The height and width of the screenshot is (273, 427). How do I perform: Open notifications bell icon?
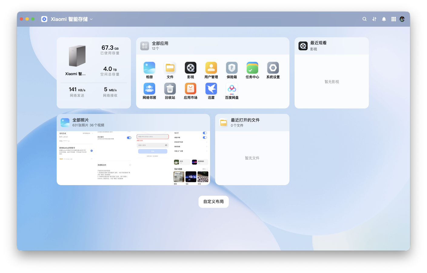(x=384, y=19)
